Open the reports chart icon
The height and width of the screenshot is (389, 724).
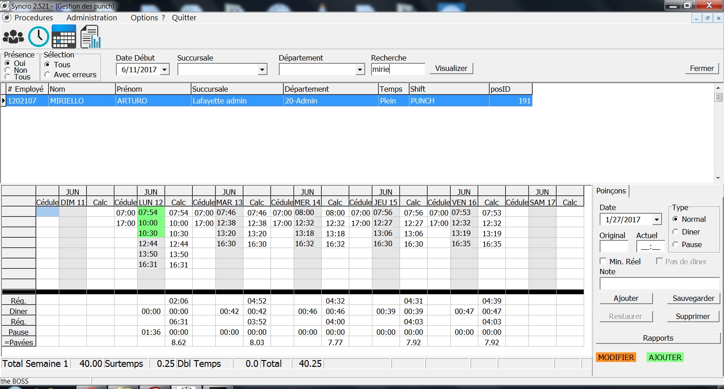pos(90,37)
